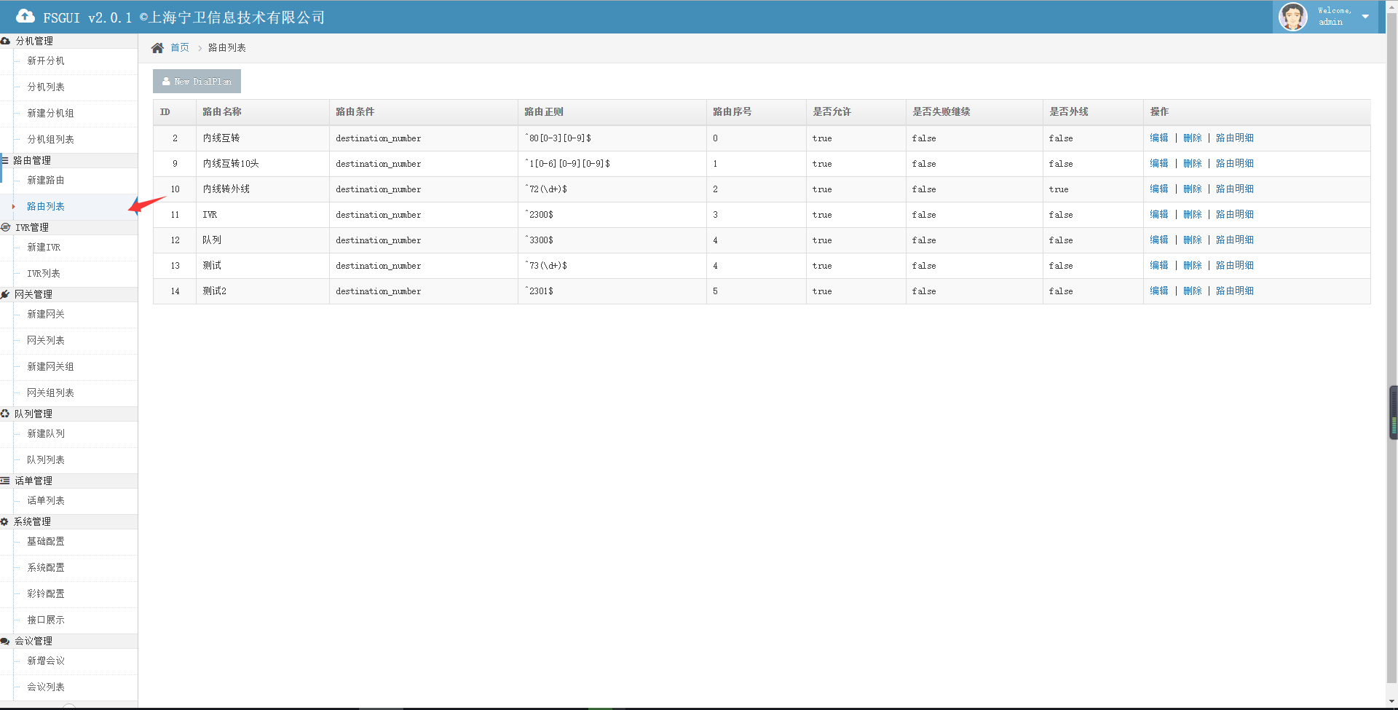Edit the 内线互转 route row
The height and width of the screenshot is (710, 1398).
coord(1158,138)
